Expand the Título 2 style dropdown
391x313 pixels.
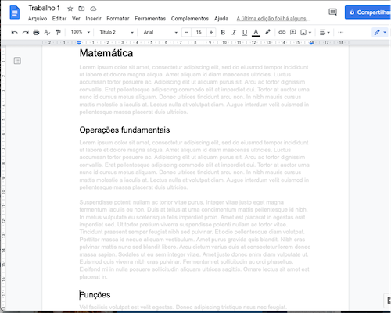click(x=117, y=32)
